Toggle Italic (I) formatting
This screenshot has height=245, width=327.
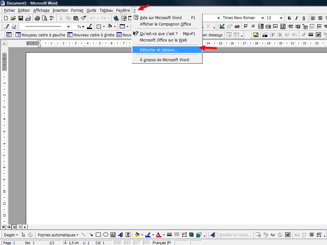pyautogui.click(x=296, y=18)
